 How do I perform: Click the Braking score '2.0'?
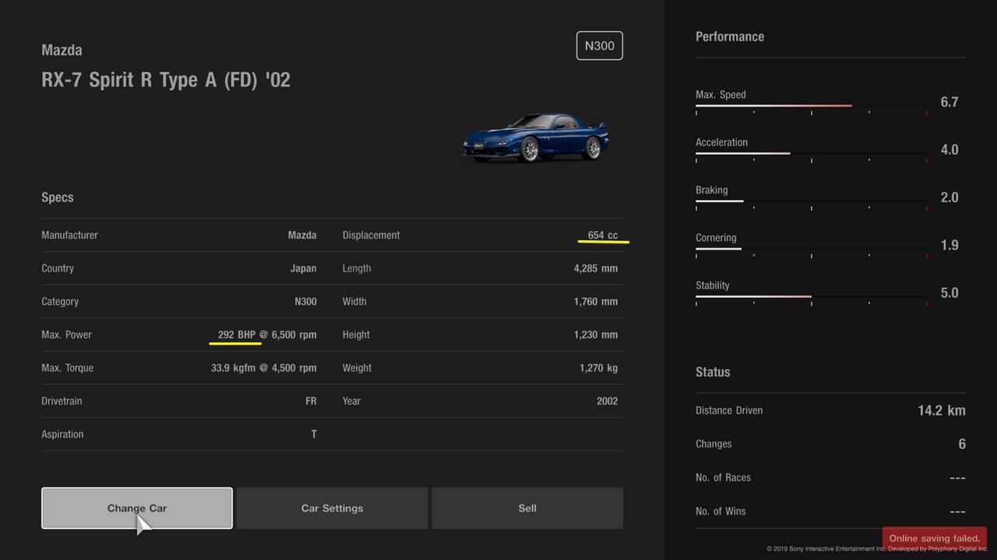(949, 198)
